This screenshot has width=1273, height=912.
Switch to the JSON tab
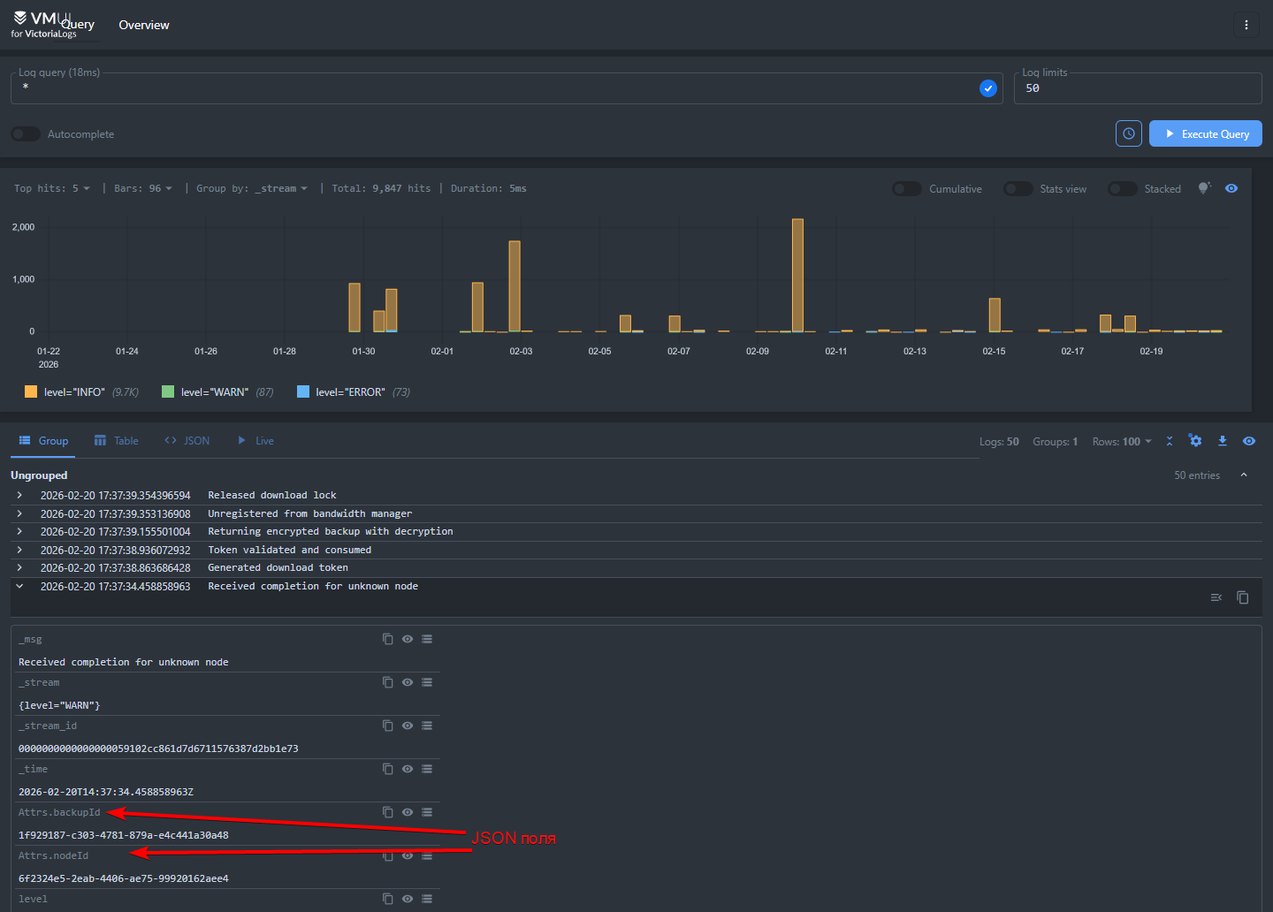[x=187, y=441]
